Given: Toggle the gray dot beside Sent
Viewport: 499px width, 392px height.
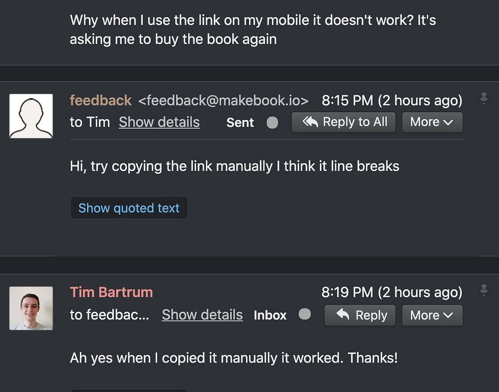Looking at the screenshot, I should pyautogui.click(x=272, y=122).
